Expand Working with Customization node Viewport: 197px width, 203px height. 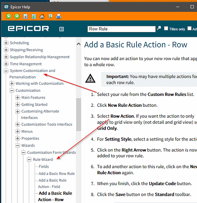tap(12, 84)
